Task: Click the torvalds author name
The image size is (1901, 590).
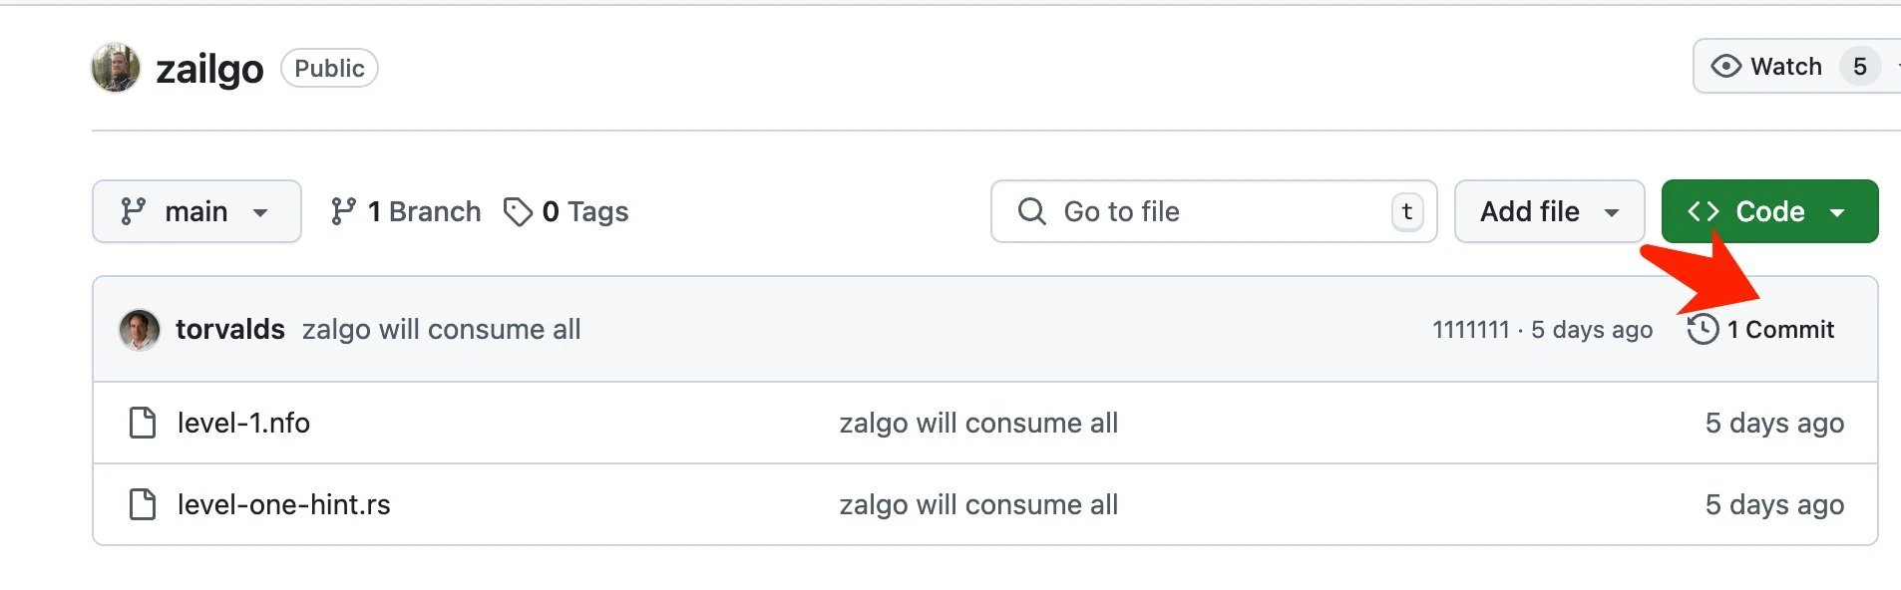Action: pyautogui.click(x=230, y=329)
